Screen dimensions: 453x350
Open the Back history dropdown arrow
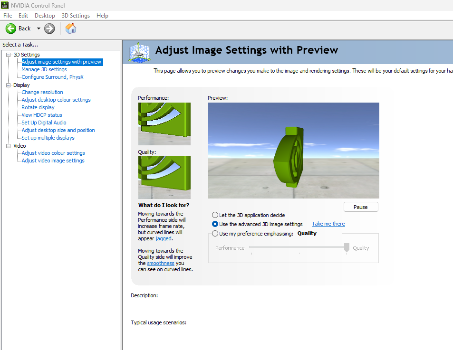39,28
